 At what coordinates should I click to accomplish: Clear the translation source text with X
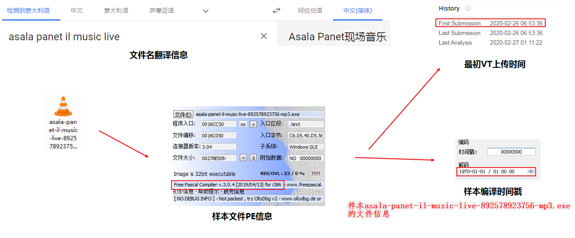pyautogui.click(x=264, y=36)
